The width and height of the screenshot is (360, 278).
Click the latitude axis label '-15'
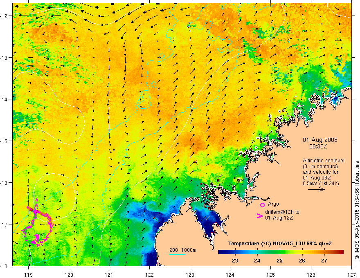4,141
